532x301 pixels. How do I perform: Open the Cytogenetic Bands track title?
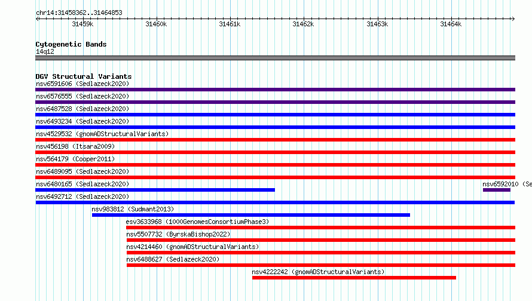[x=71, y=44]
